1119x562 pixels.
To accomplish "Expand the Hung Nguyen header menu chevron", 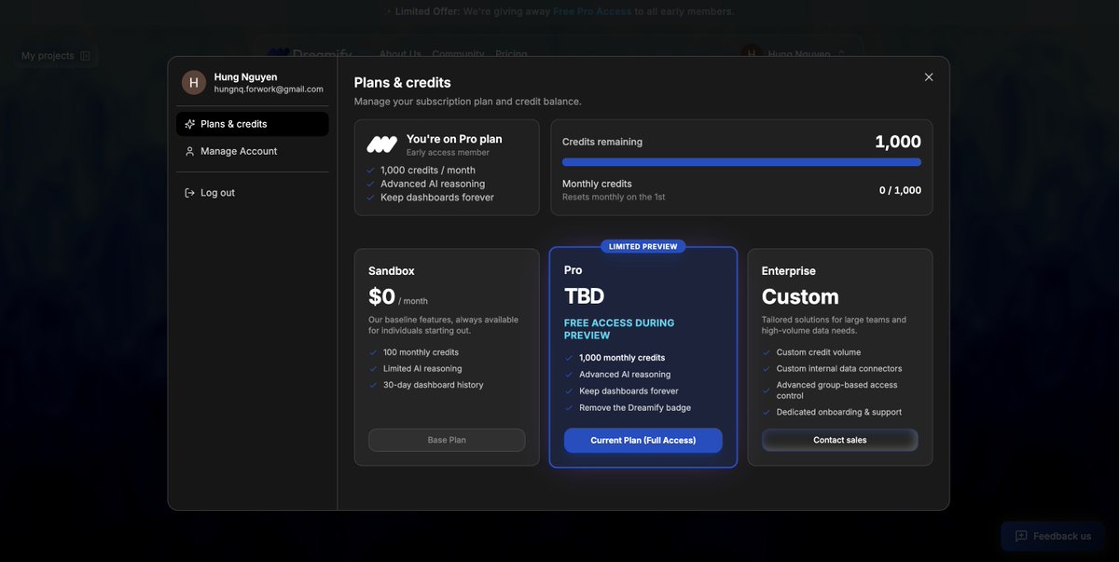I will pos(841,54).
